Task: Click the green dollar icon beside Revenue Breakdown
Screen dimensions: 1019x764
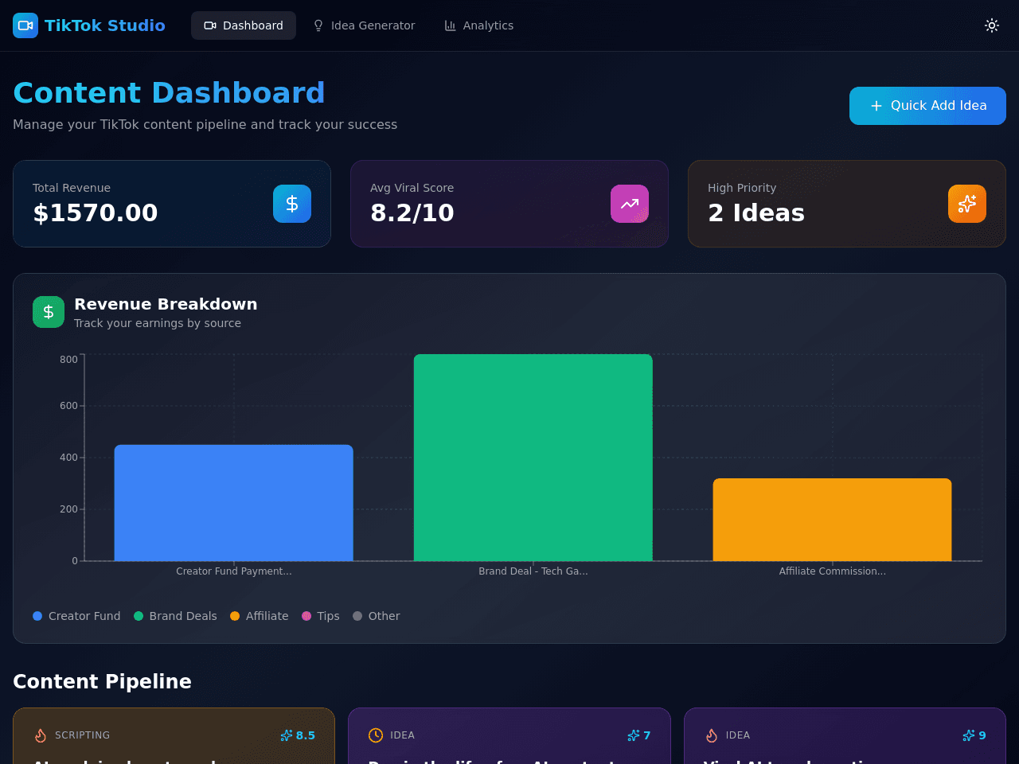Action: click(x=49, y=312)
